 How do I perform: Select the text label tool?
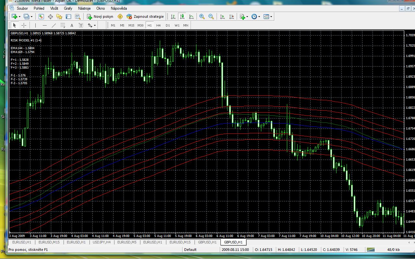pos(72,25)
